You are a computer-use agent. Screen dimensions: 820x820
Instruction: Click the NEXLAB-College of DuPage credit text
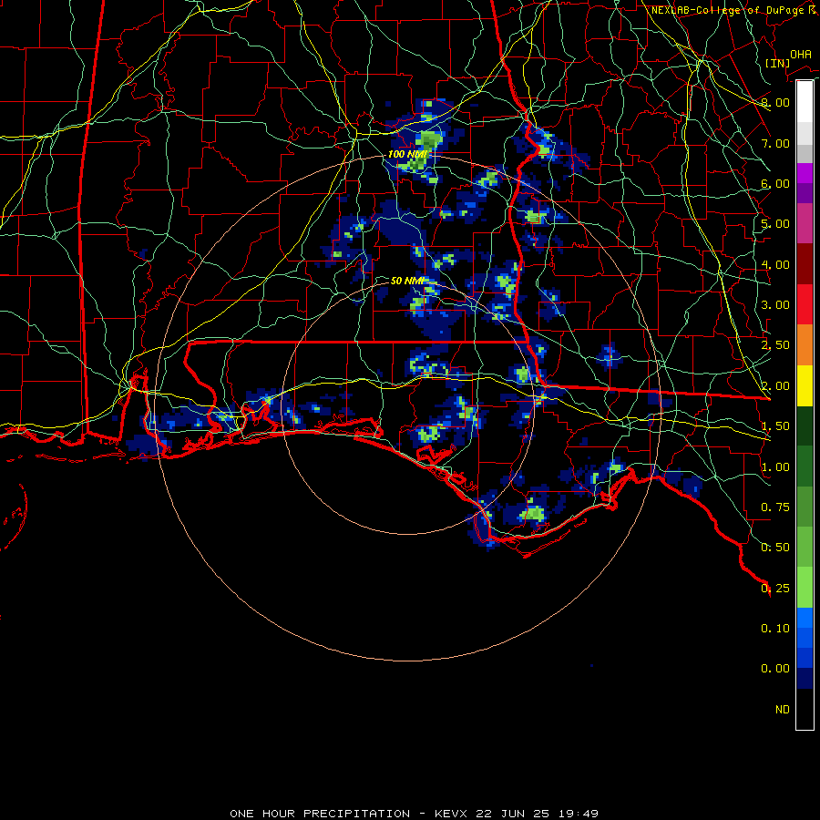coord(733,10)
